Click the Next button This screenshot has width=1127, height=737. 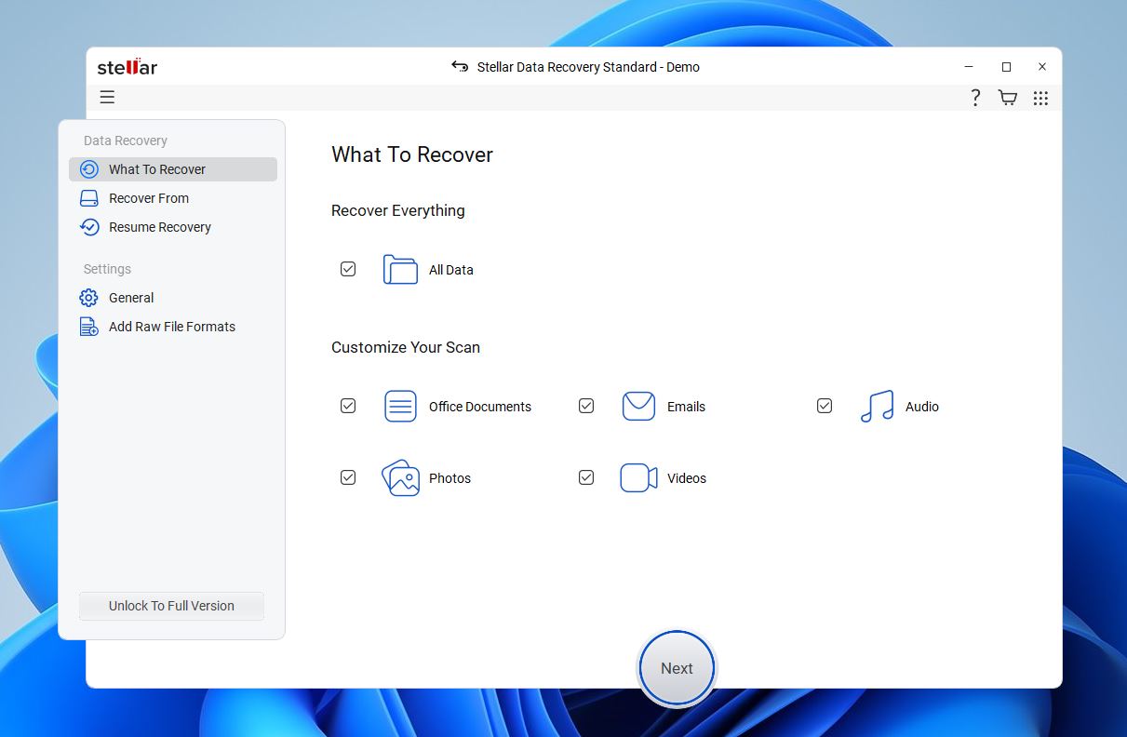click(677, 668)
